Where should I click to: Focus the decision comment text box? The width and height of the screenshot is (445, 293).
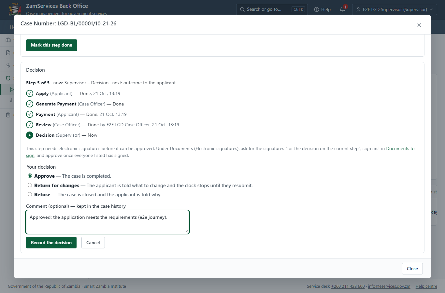pos(108,222)
